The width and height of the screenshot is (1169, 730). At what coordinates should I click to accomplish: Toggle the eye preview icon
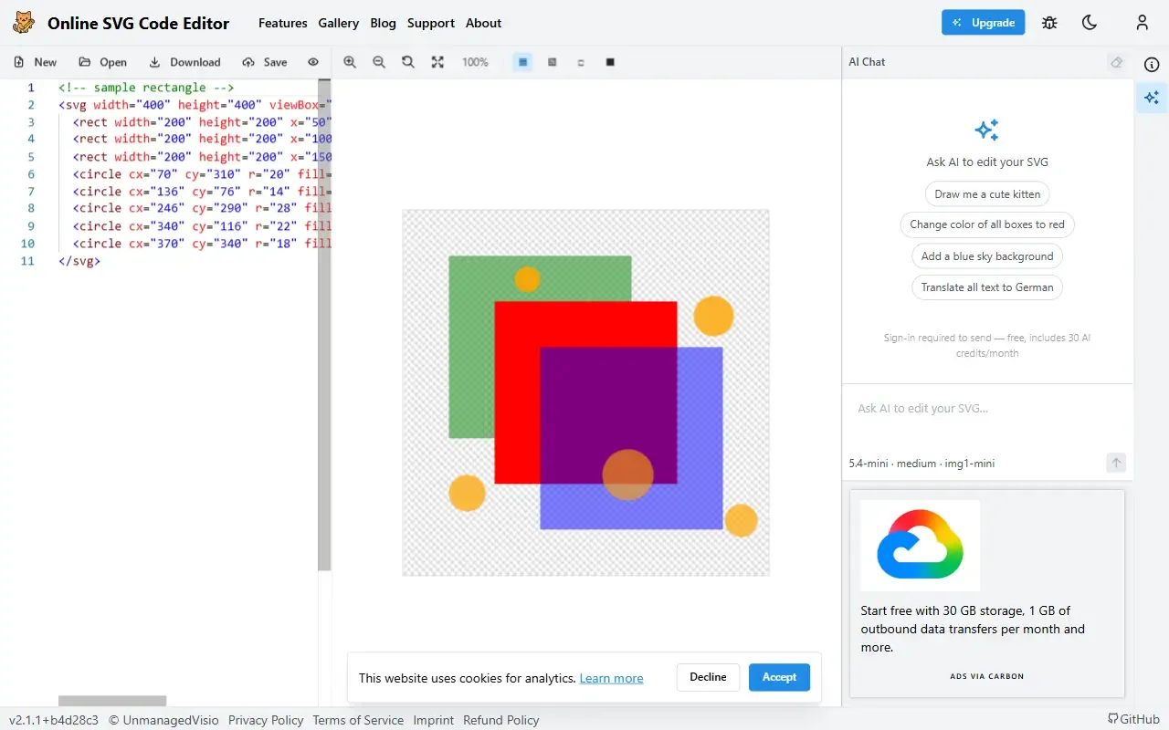point(313,62)
